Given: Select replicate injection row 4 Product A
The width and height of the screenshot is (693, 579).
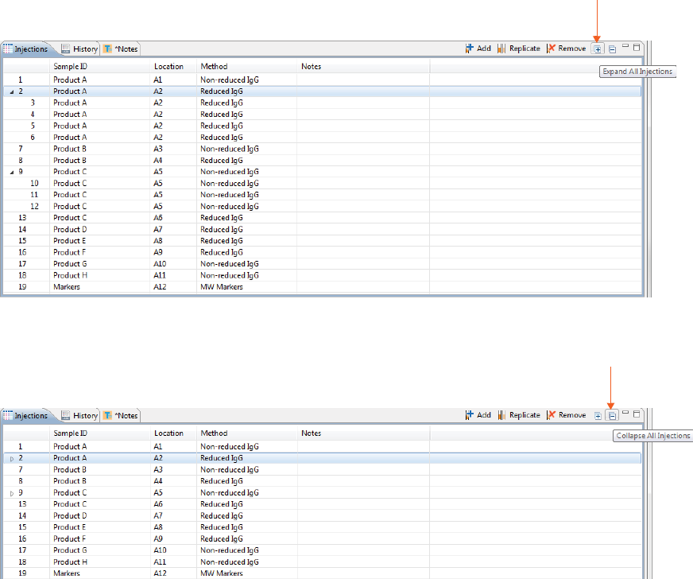Looking at the screenshot, I should (x=323, y=115).
